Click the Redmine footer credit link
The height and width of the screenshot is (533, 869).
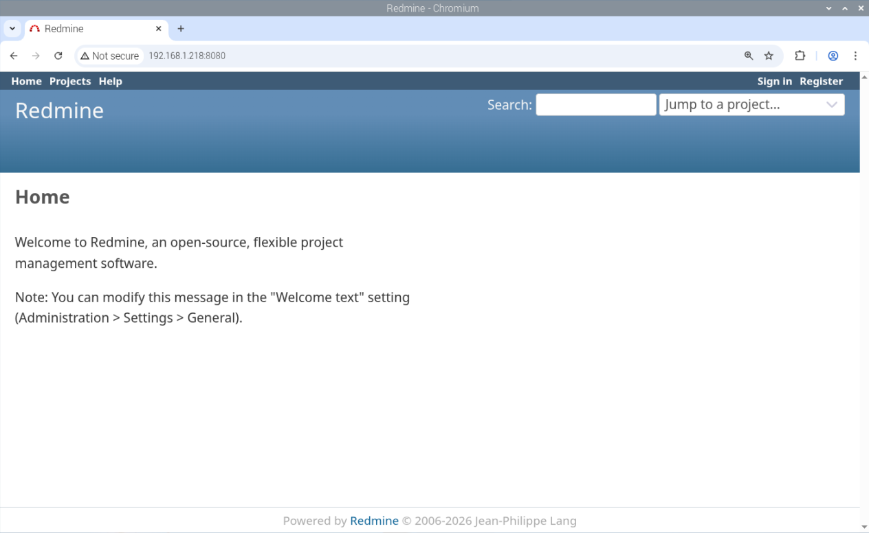coord(374,521)
